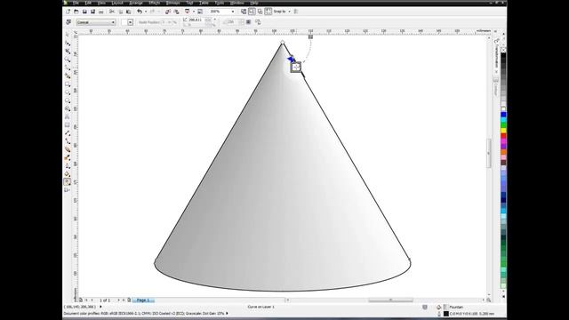Select the Crop tool in the toolbox
The height and width of the screenshot is (320, 569).
[68, 52]
